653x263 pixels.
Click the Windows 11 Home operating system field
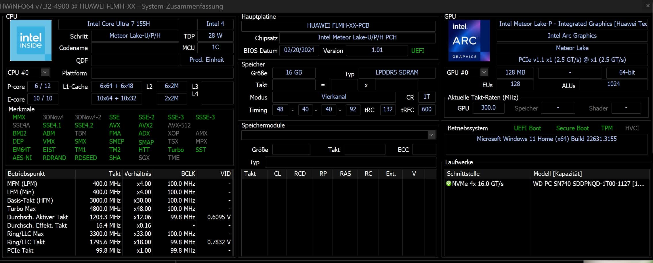(547, 139)
